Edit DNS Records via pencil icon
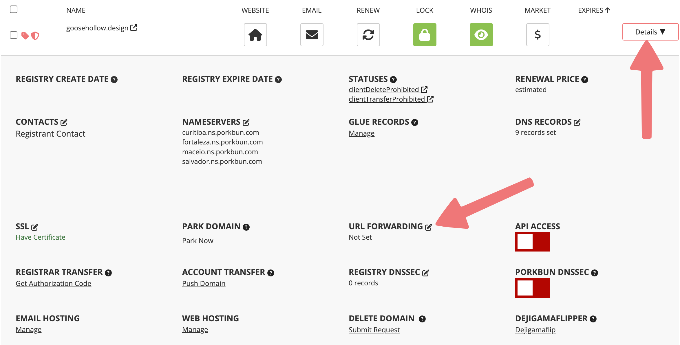The height and width of the screenshot is (345, 680). pyautogui.click(x=577, y=122)
